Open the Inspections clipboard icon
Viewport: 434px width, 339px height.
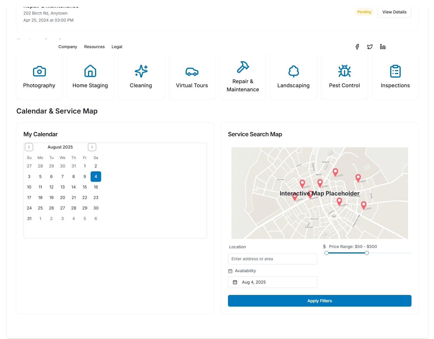(395, 71)
